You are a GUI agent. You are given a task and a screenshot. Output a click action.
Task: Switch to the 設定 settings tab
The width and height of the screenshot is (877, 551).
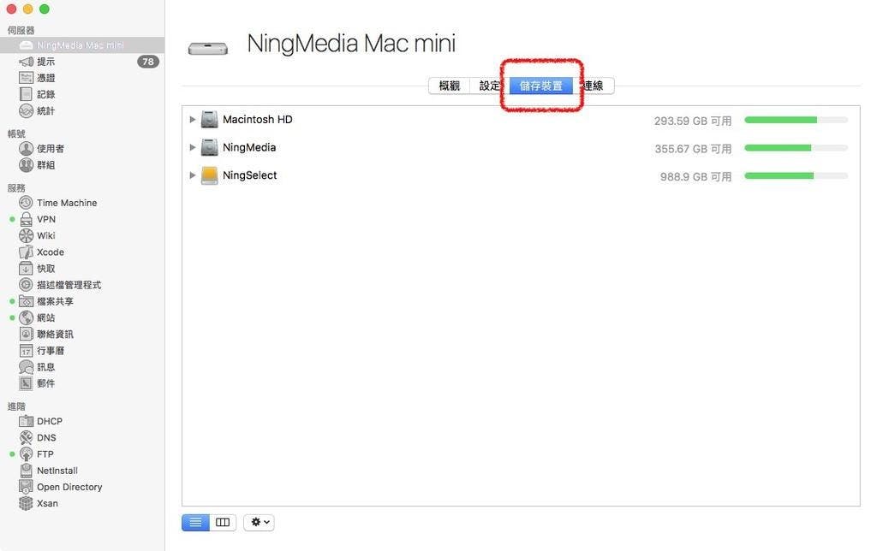[x=489, y=86]
